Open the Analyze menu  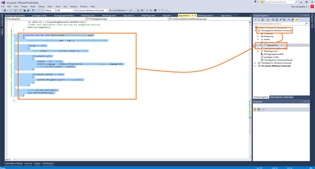74,6
